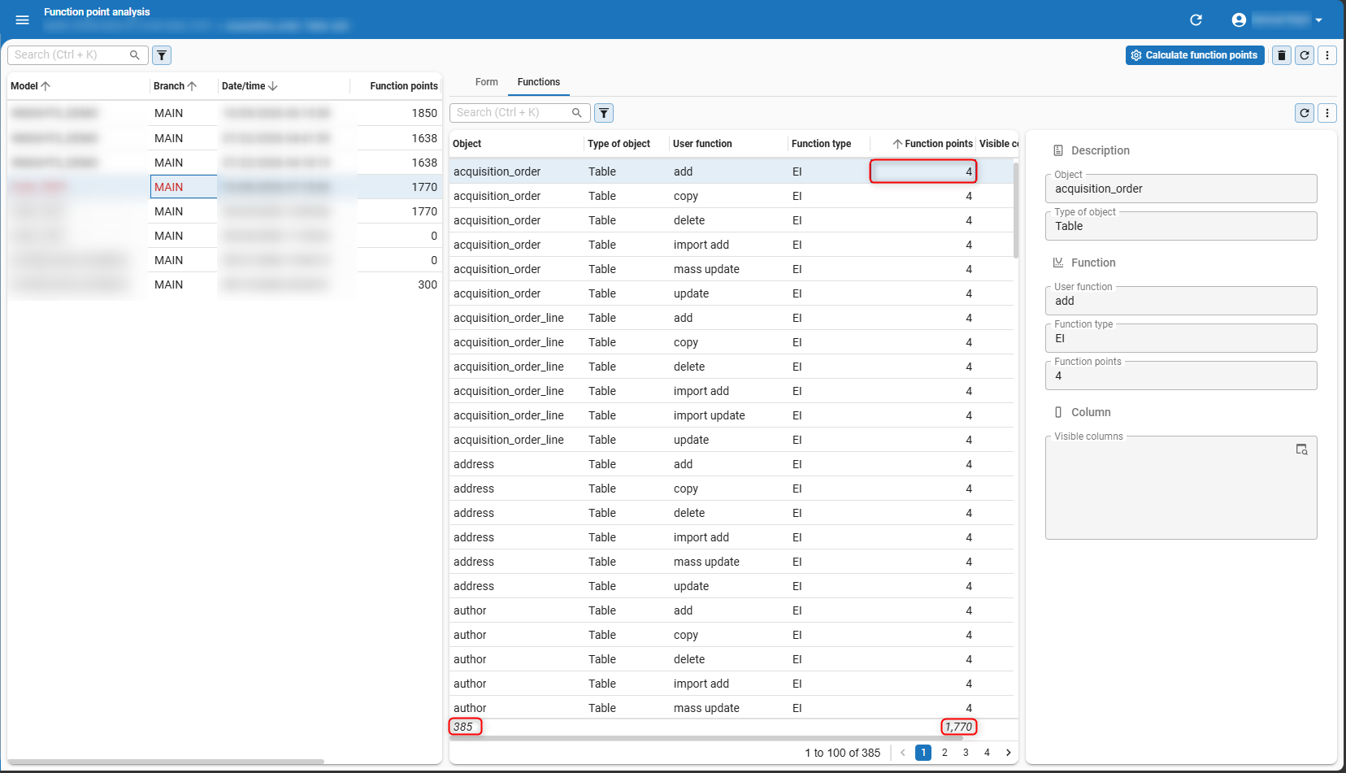Select the address delete row
The width and height of the screenshot is (1346, 773).
(732, 513)
